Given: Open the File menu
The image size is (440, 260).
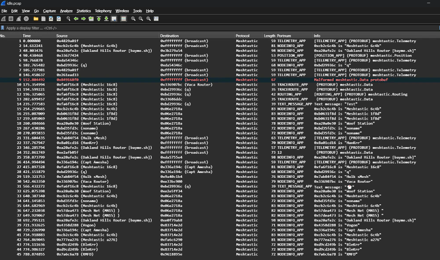Looking at the screenshot, I should click(x=4, y=11).
